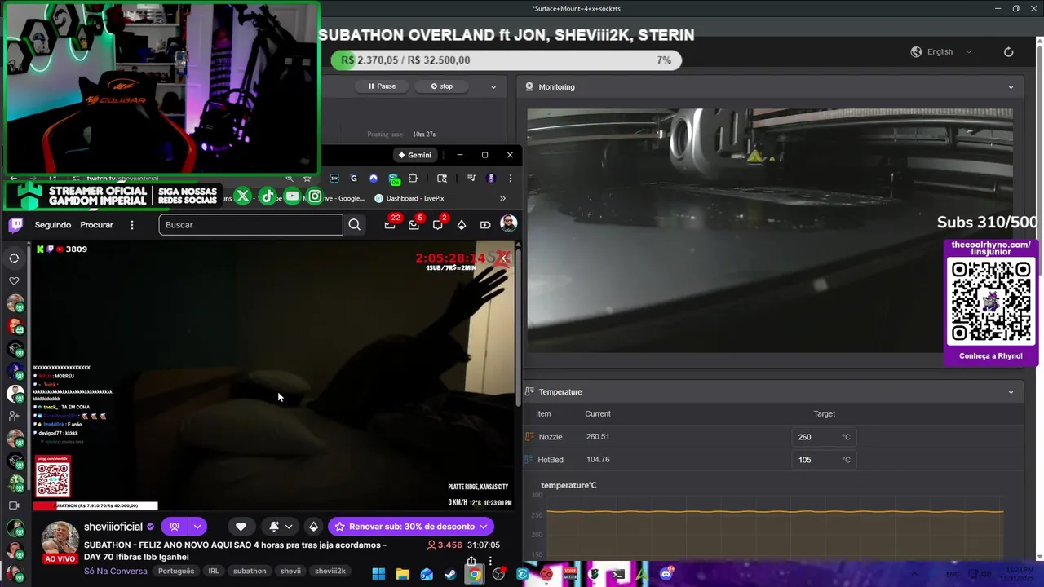Collapse the Twitch sidebar toggle icon
The height and width of the screenshot is (587, 1044).
click(14, 258)
